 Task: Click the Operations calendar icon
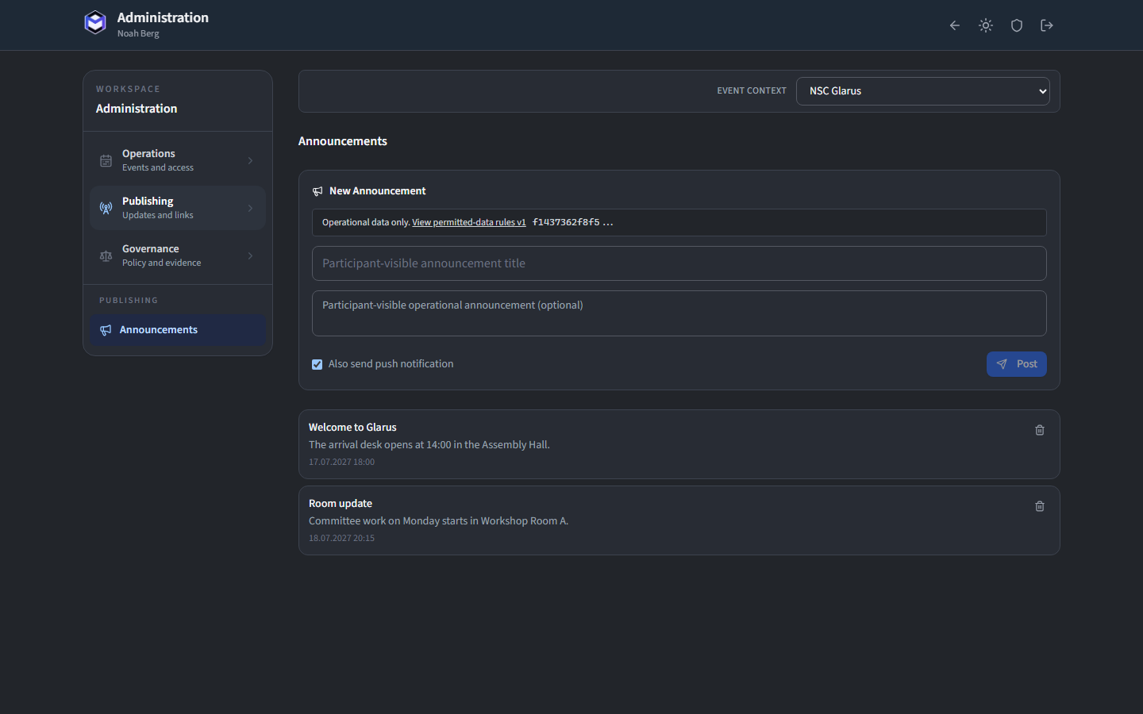(x=106, y=161)
